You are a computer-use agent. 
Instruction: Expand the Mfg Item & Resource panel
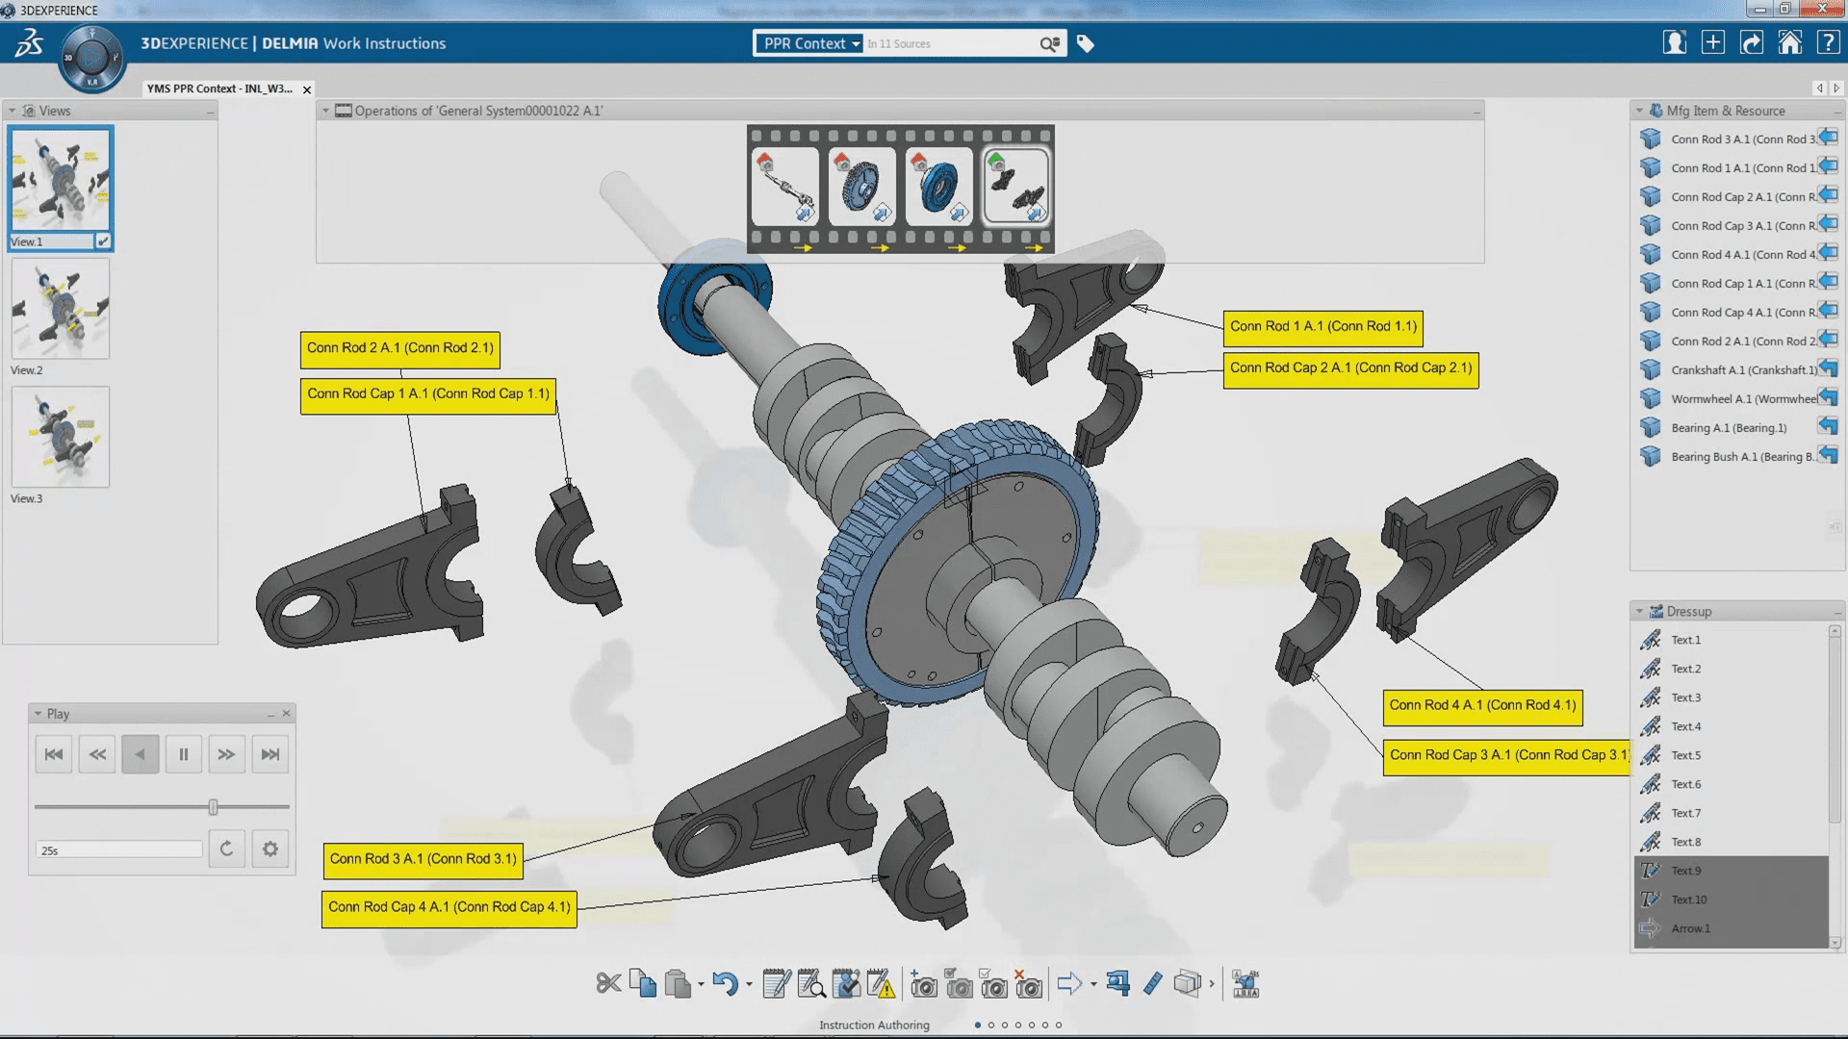1640,111
